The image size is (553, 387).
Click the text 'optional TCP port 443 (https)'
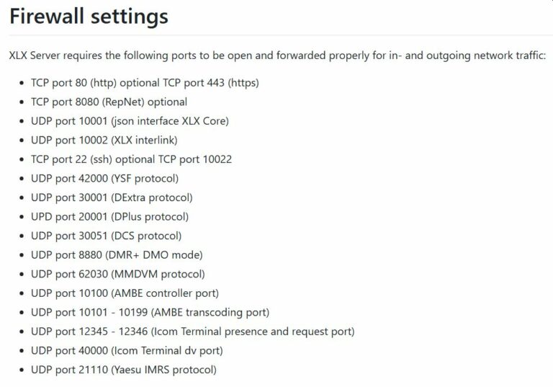(189, 83)
